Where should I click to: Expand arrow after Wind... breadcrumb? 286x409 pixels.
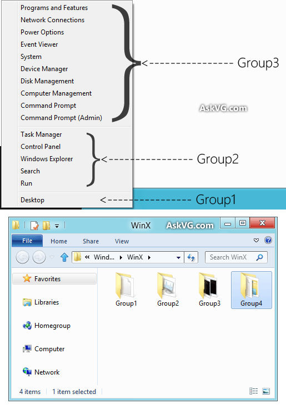[121, 257]
